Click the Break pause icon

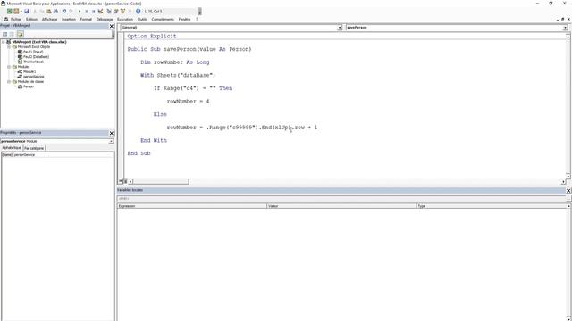(87, 12)
